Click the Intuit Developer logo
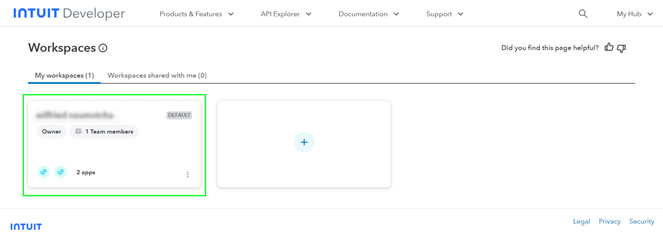 [x=69, y=14]
